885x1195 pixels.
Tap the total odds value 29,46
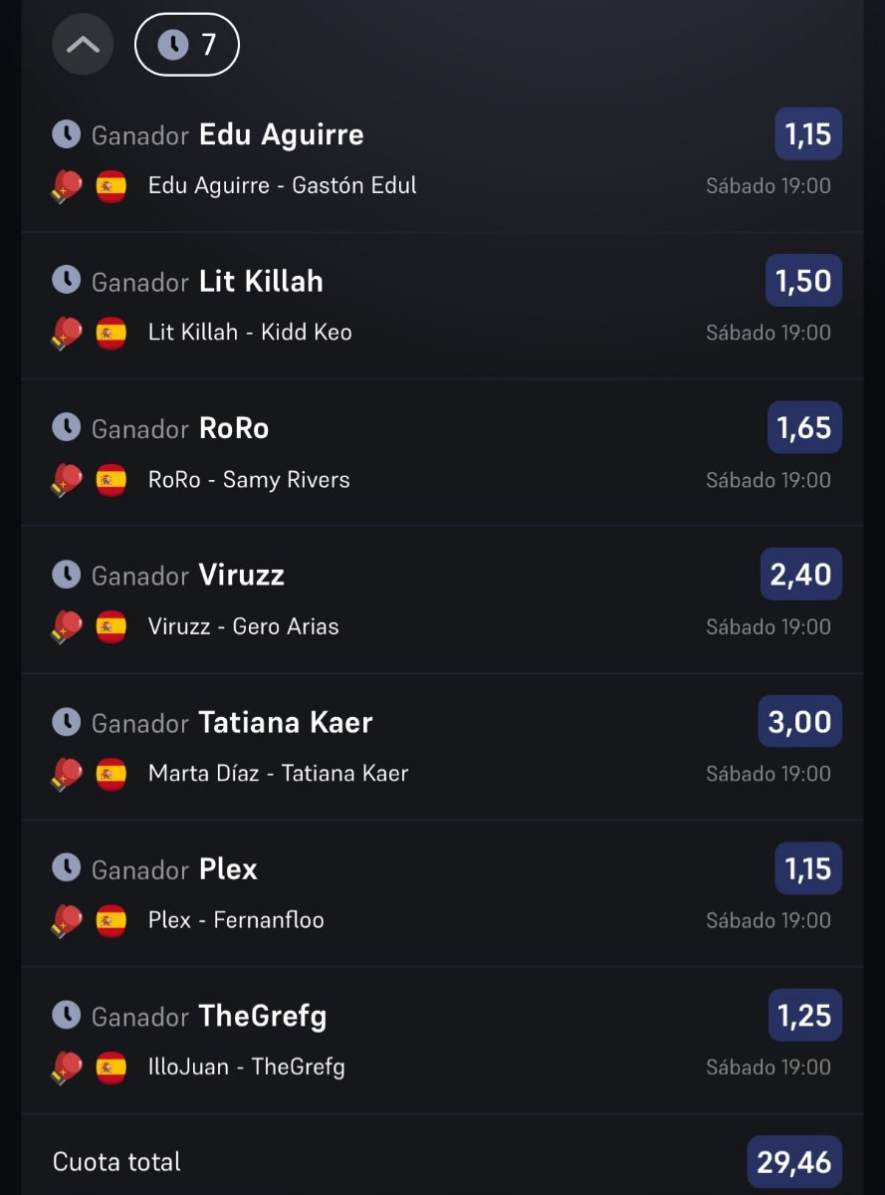click(x=794, y=1162)
